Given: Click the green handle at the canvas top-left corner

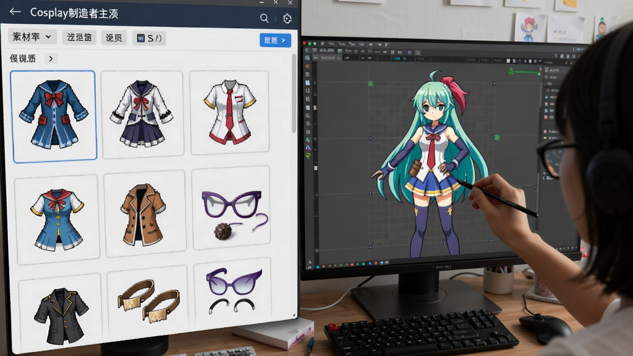Looking at the screenshot, I should click(x=370, y=83).
